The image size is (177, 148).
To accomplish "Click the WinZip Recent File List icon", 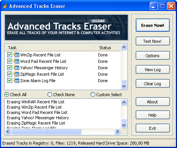I will pos(16,55).
